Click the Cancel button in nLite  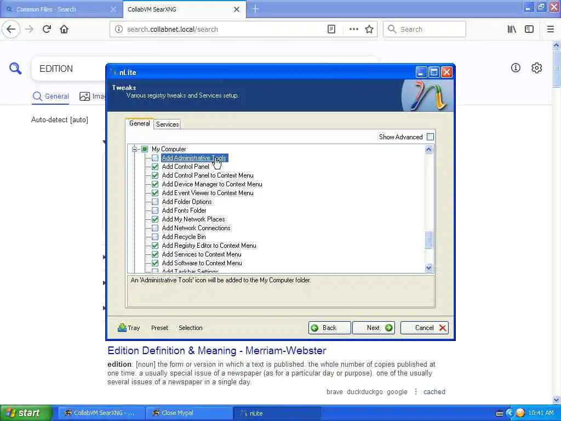pyautogui.click(x=425, y=328)
